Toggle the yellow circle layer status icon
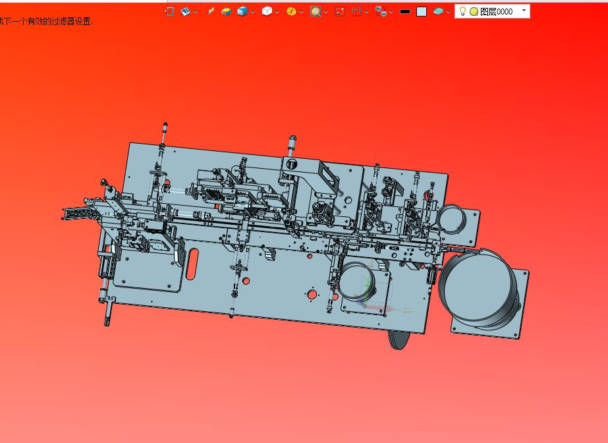The width and height of the screenshot is (608, 443). (474, 12)
